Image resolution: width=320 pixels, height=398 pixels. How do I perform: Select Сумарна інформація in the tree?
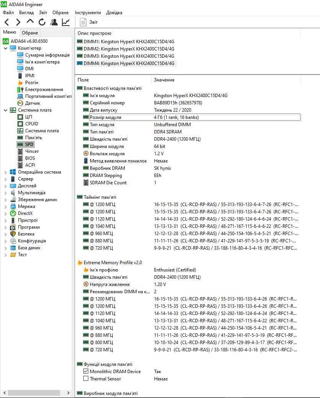click(47, 55)
